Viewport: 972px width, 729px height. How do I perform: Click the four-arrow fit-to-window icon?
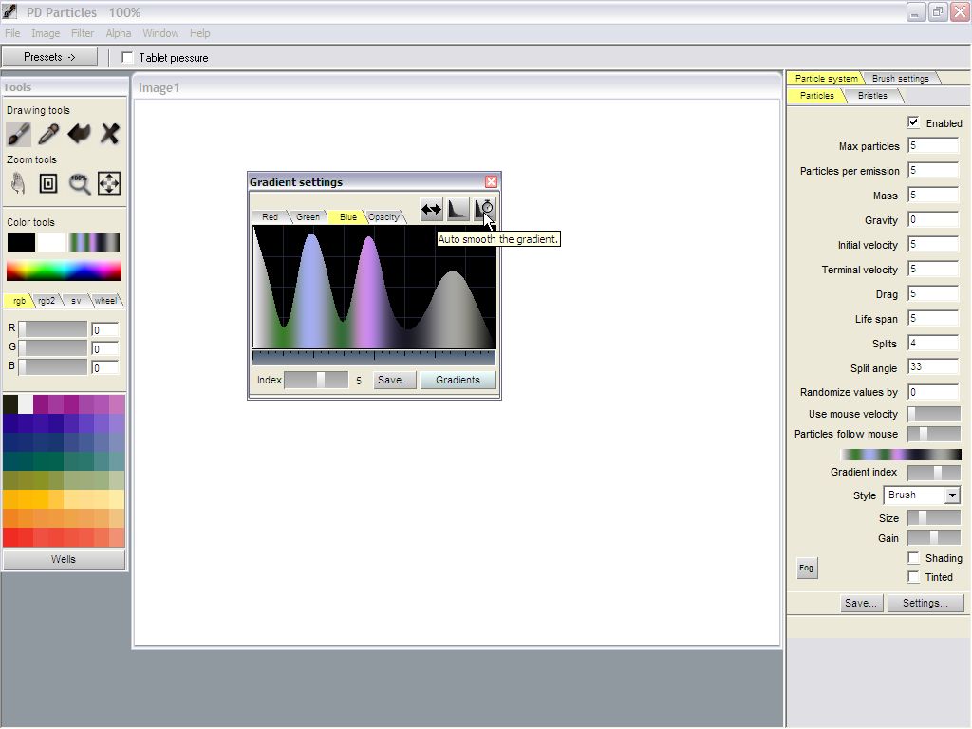click(x=109, y=183)
